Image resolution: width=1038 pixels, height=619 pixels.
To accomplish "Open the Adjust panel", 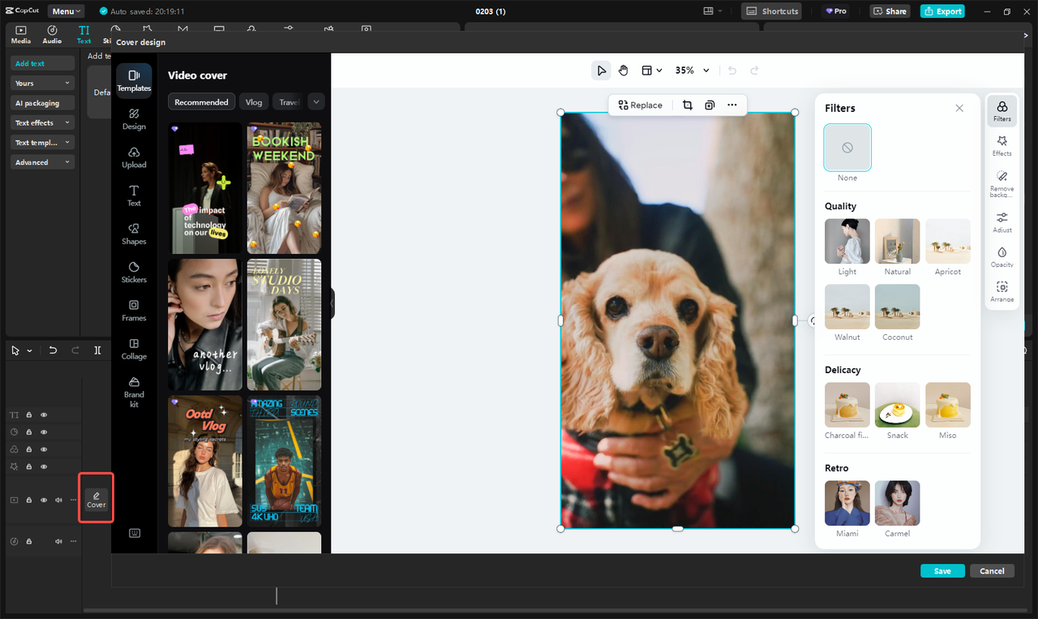I will point(1002,219).
